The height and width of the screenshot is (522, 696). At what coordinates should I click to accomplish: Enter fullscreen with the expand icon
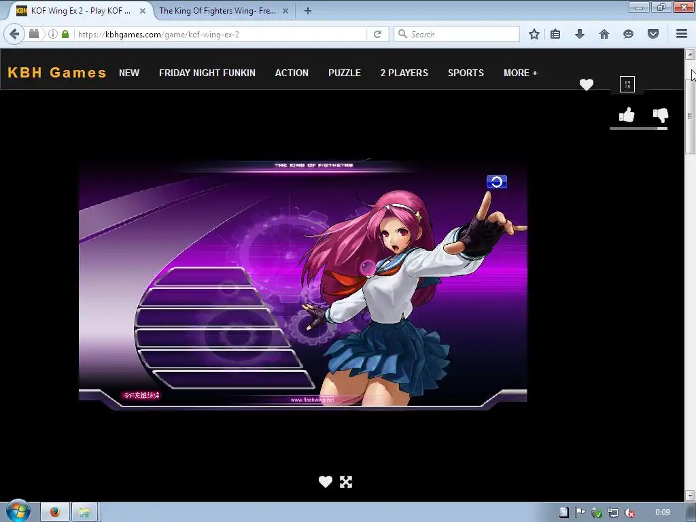point(346,482)
